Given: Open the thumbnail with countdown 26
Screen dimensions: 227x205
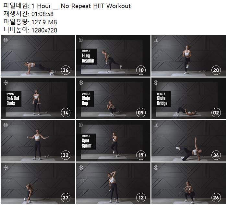Looking at the screenshot, I should point(188,183).
